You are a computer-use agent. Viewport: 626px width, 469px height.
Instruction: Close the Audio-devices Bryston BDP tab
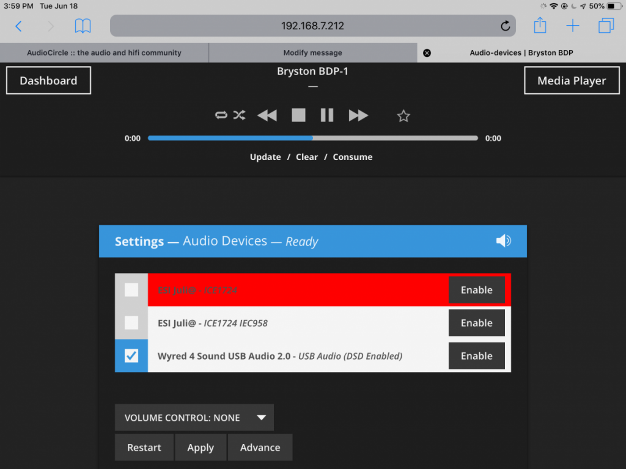(x=427, y=53)
